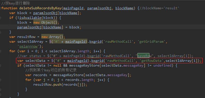
Task: Click blockName parameter in function signature
Action: (124, 8)
